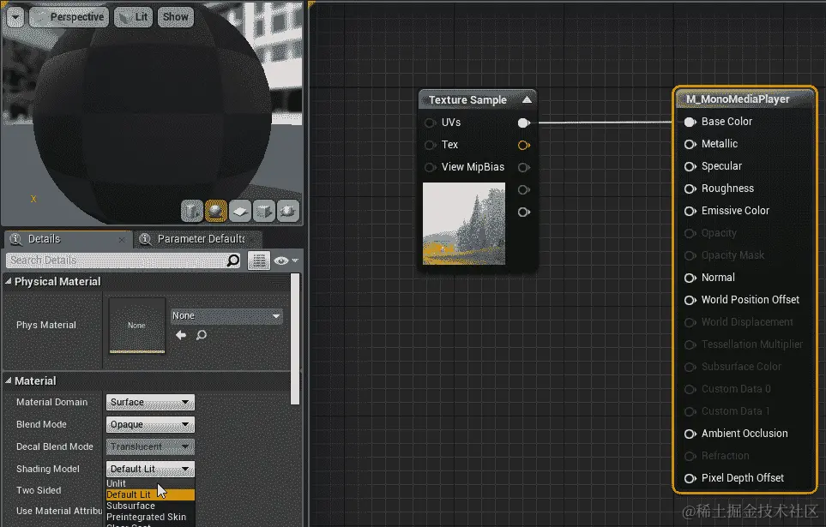Image resolution: width=826 pixels, height=527 pixels.
Task: Click the Metallic input pin
Action: click(x=690, y=144)
